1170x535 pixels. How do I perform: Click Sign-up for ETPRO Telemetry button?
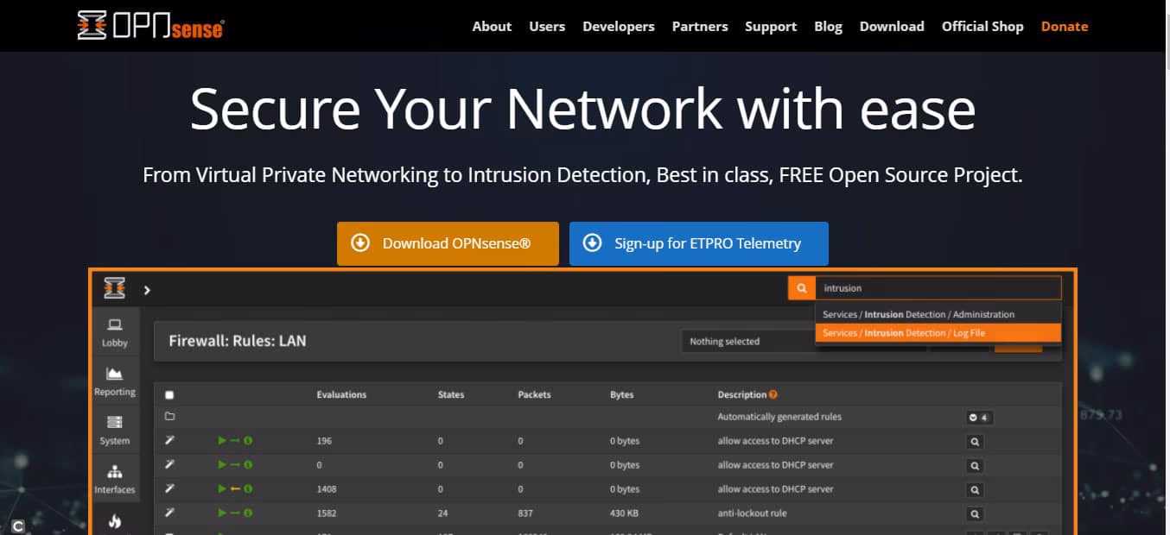(698, 243)
